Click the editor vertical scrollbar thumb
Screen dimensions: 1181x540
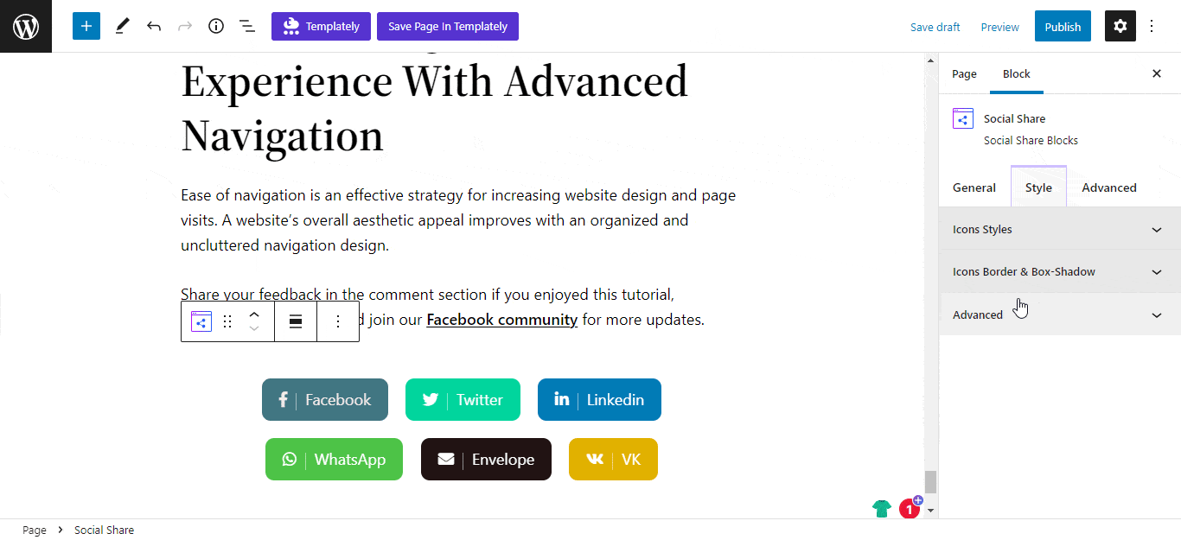[x=930, y=482]
